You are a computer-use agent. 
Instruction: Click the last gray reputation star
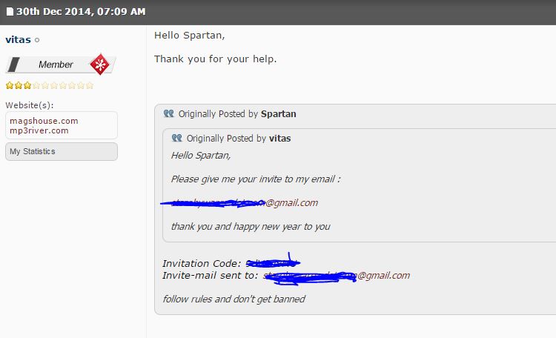(x=90, y=85)
